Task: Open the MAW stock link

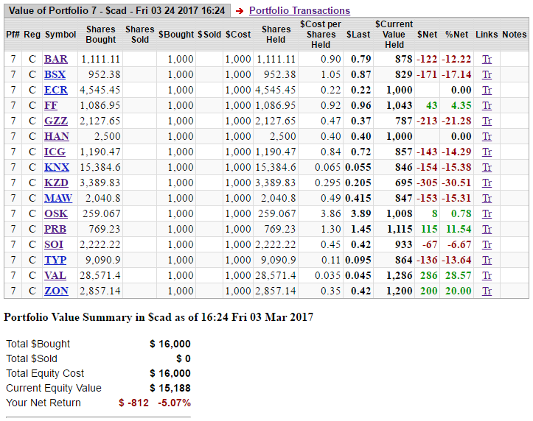Action: coord(58,198)
